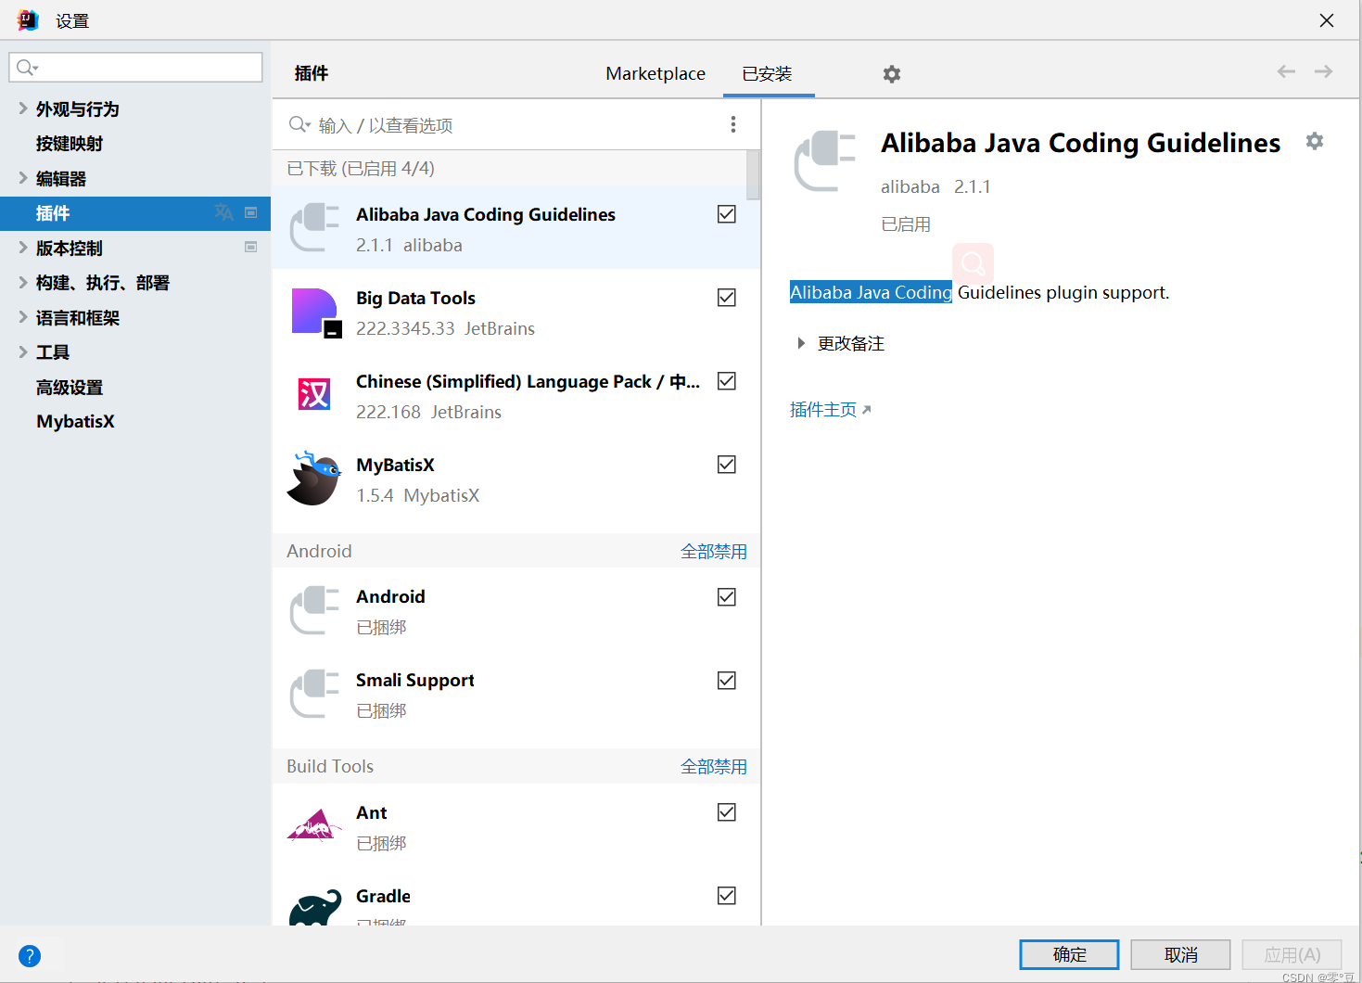This screenshot has width=1362, height=983.
Task: Click the help question mark icon
Action: click(x=30, y=956)
